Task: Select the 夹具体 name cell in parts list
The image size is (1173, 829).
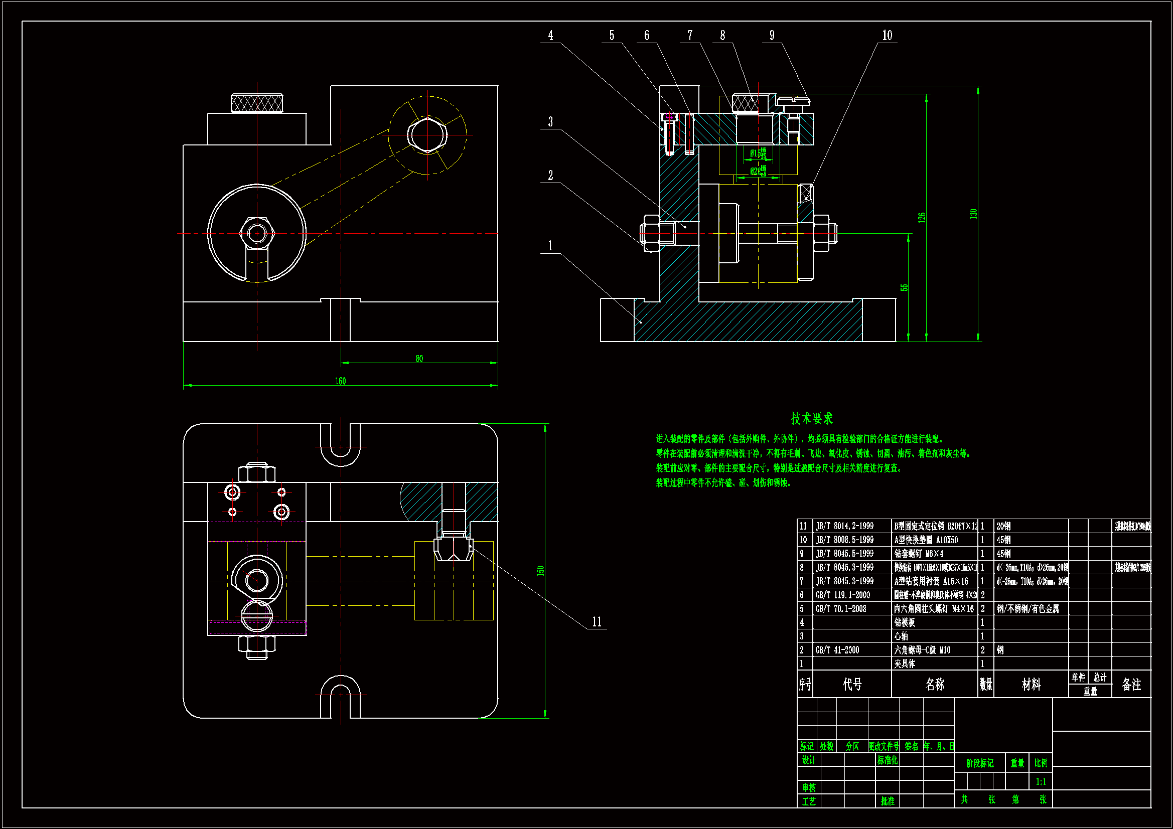Action: click(x=905, y=664)
